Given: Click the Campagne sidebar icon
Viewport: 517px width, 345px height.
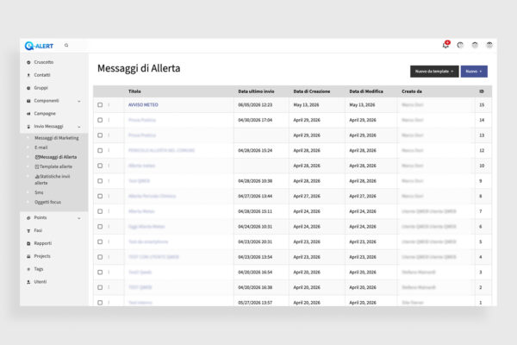Looking at the screenshot, I should 28,114.
